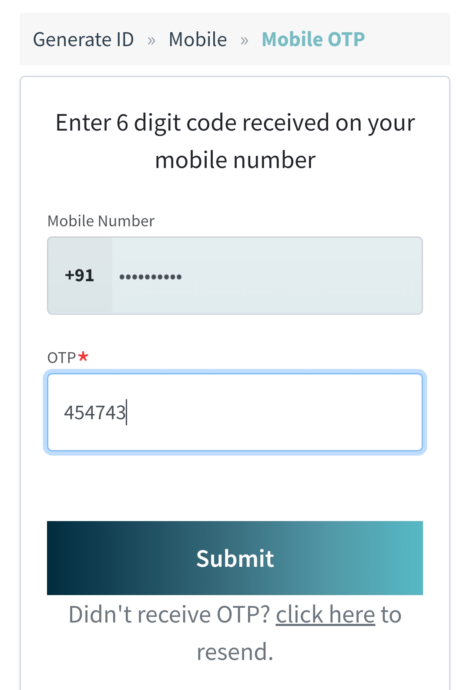This screenshot has height=690, width=470.
Task: Click the chevron separator before Mobile OTP
Action: (x=245, y=40)
